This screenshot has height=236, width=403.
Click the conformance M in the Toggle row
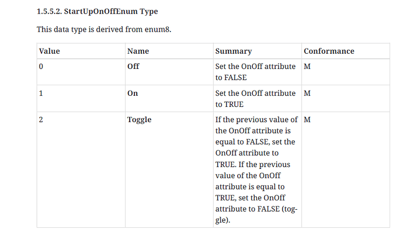[307, 120]
